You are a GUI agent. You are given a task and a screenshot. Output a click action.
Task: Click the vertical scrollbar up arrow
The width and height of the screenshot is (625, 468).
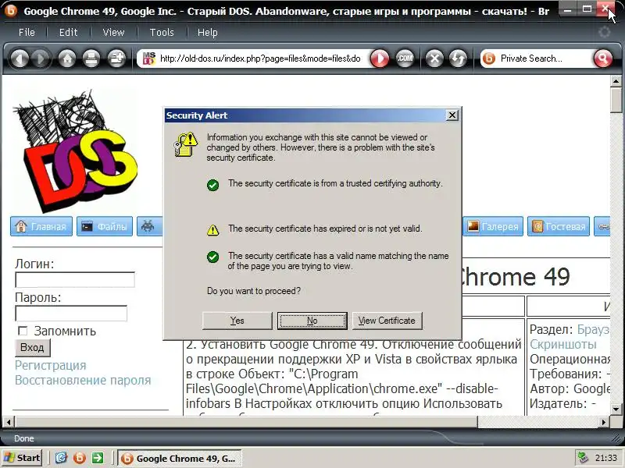pos(616,81)
